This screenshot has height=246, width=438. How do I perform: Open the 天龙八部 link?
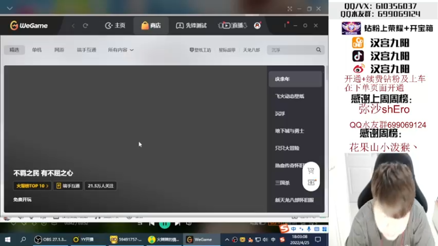251,50
